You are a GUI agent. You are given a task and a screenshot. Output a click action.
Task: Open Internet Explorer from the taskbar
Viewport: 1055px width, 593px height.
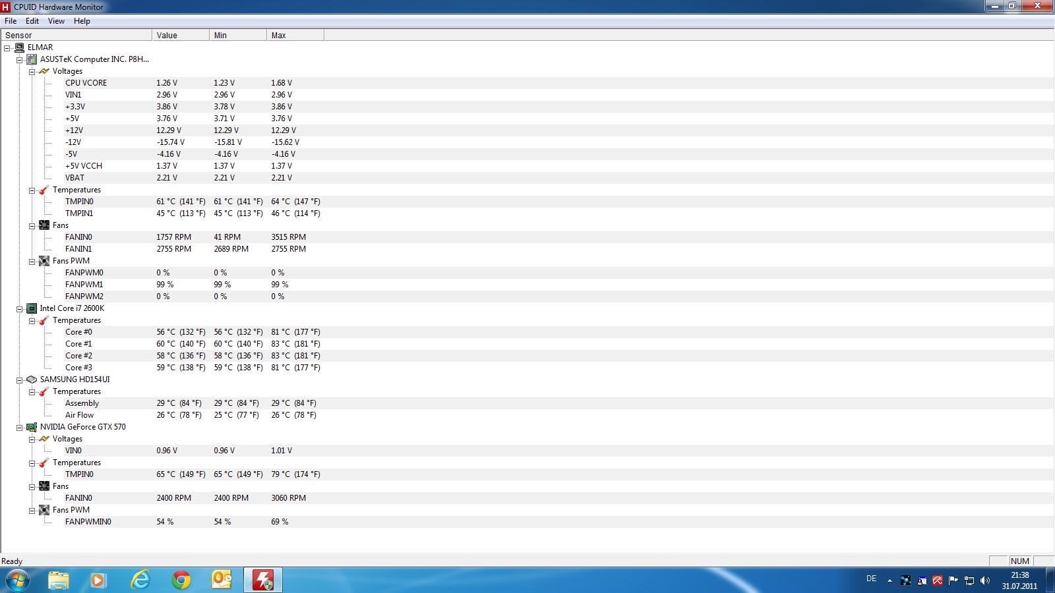coord(140,580)
